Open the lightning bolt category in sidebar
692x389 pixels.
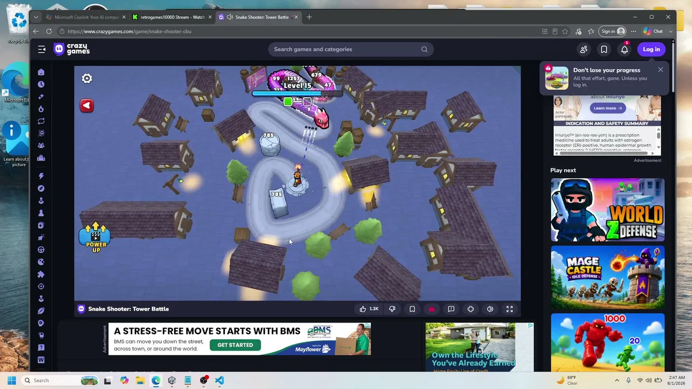[41, 176]
